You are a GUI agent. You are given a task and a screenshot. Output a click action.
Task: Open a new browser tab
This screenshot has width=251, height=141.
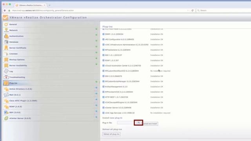(x=49, y=5)
